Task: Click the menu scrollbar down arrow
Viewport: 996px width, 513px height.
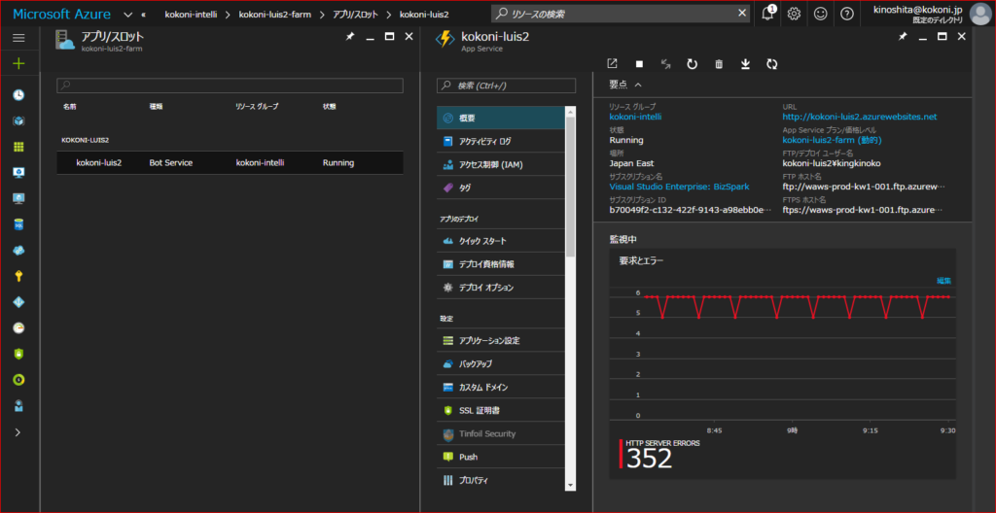Action: point(570,486)
